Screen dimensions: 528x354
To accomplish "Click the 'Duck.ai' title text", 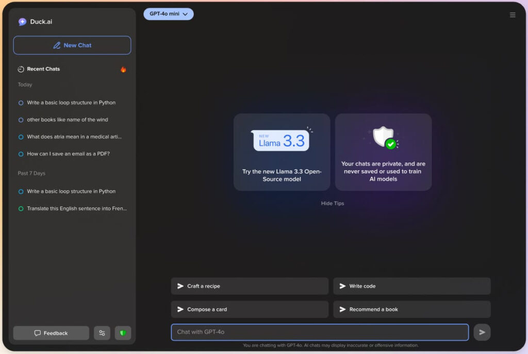I will click(x=41, y=22).
